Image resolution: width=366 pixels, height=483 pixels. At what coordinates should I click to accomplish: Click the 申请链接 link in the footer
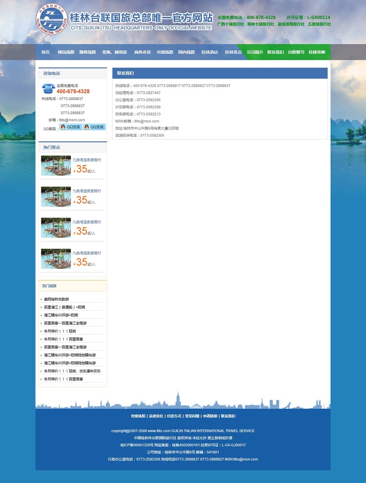point(210,416)
